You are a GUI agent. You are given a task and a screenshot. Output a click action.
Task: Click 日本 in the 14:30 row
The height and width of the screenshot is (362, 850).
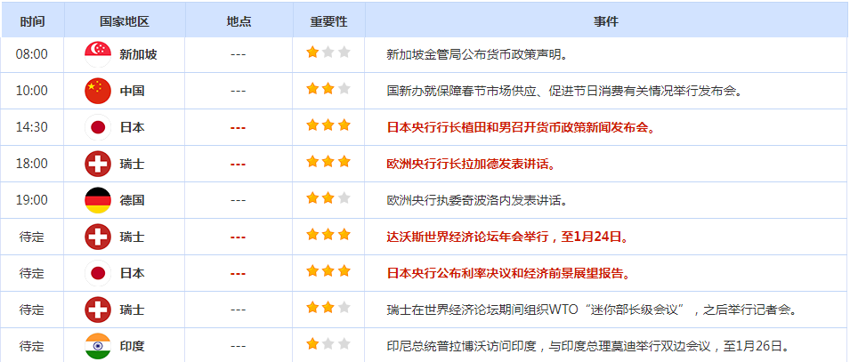(x=133, y=127)
